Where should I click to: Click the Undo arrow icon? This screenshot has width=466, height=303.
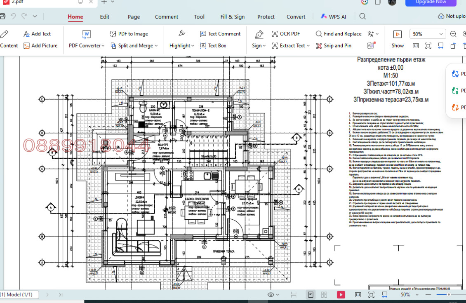tap(13, 16)
